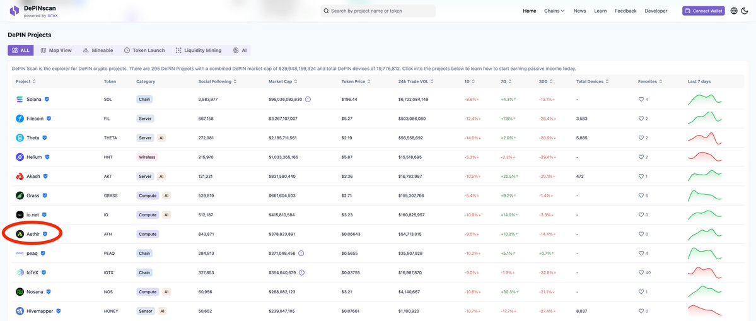Open the Chains dropdown menu
Viewport: 756px width, 321px height.
pos(554,11)
